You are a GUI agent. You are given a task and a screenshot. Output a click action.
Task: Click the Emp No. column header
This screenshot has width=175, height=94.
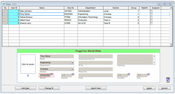click(71, 8)
